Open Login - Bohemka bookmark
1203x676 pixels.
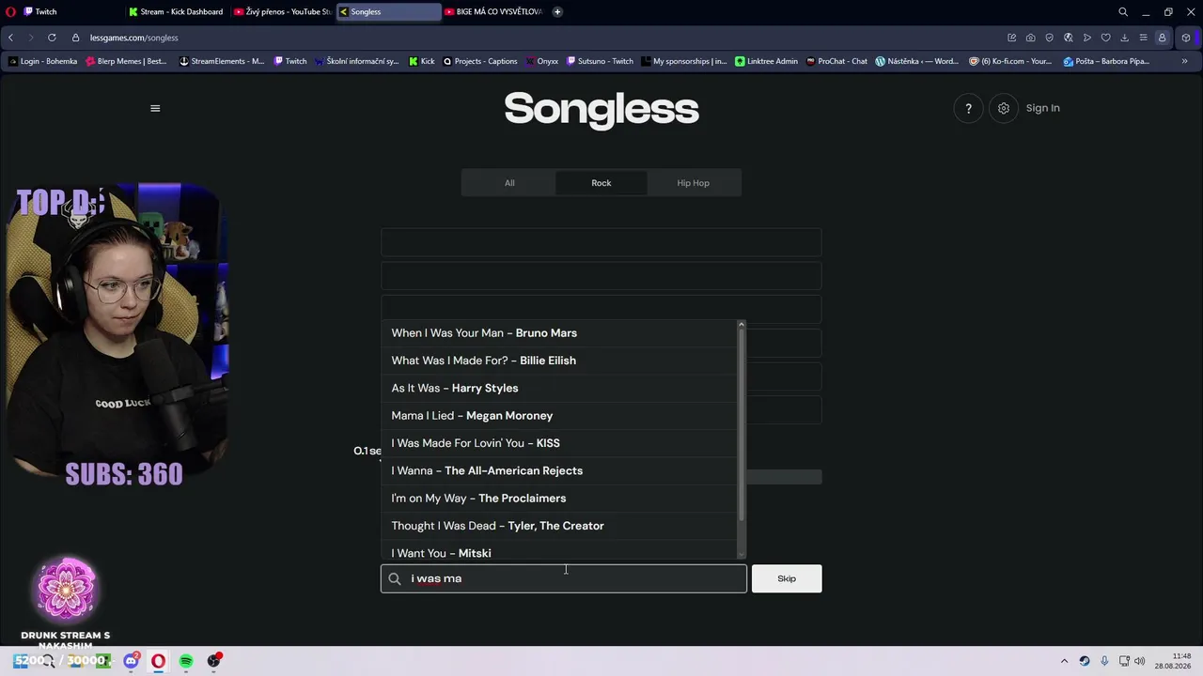[42, 61]
